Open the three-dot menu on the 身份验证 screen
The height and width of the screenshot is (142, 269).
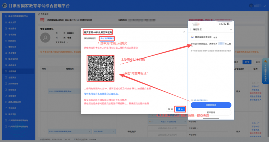coord(231,29)
